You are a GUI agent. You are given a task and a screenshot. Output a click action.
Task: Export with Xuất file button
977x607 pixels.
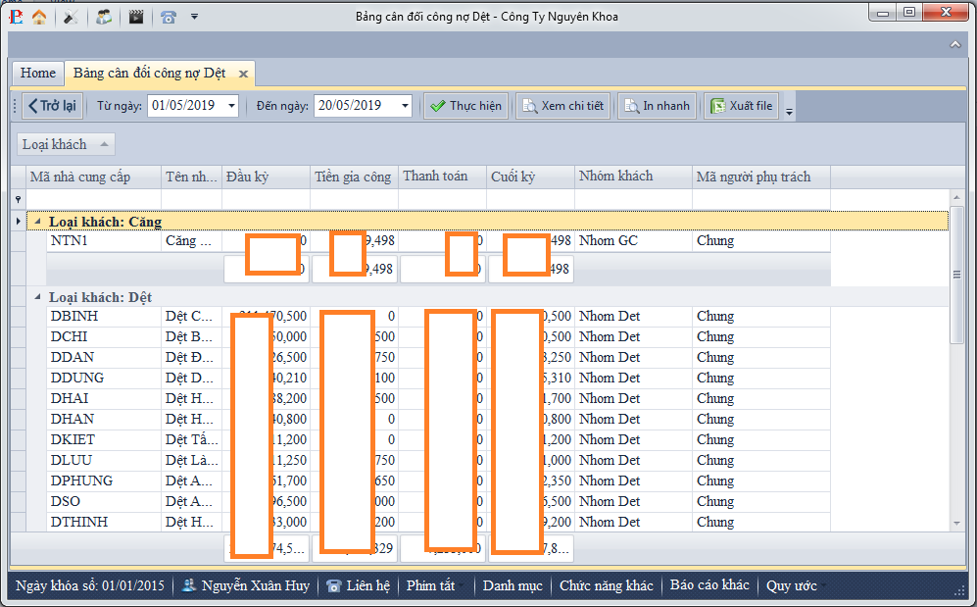(x=742, y=106)
